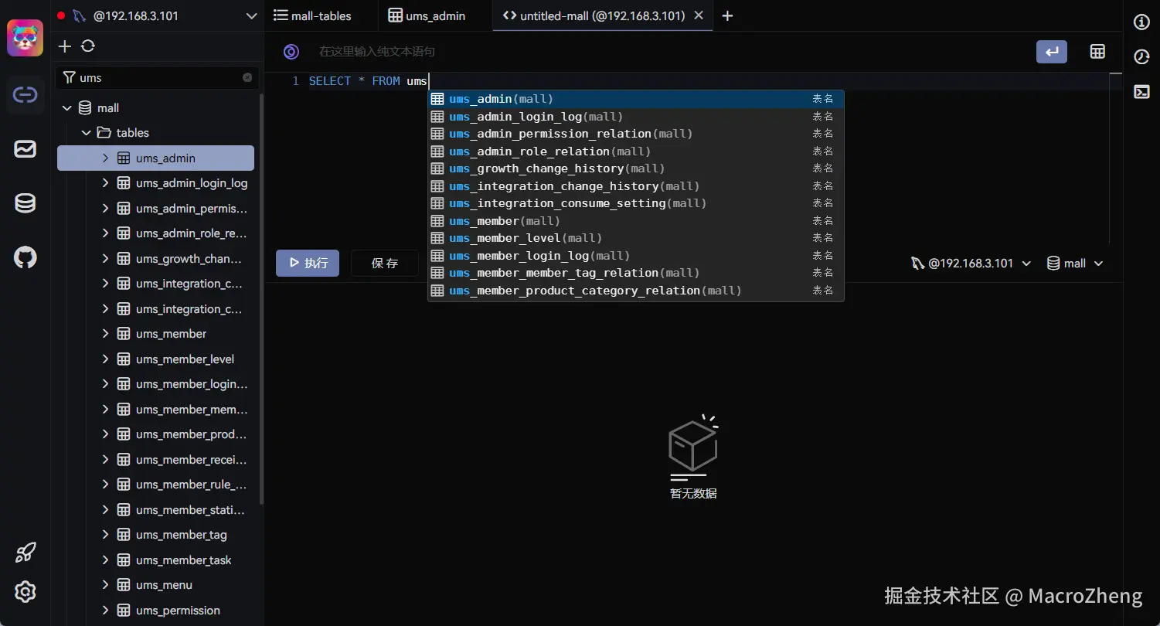Viewport: 1160px width, 626px height.
Task: Choose ums_admin_role_relation(mall) suggestion
Action: (636, 151)
